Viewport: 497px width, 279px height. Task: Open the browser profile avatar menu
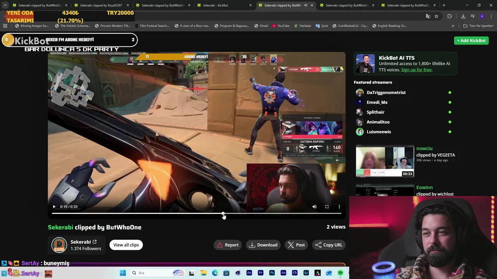point(482,16)
